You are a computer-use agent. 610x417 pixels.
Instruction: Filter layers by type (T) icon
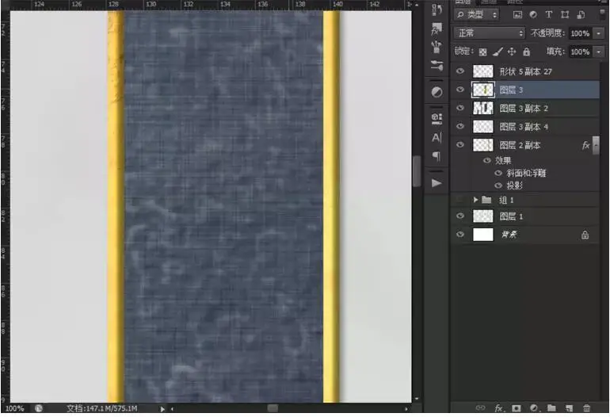pos(548,15)
